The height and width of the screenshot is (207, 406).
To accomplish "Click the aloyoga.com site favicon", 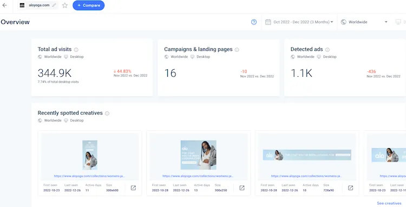I will click(22, 5).
